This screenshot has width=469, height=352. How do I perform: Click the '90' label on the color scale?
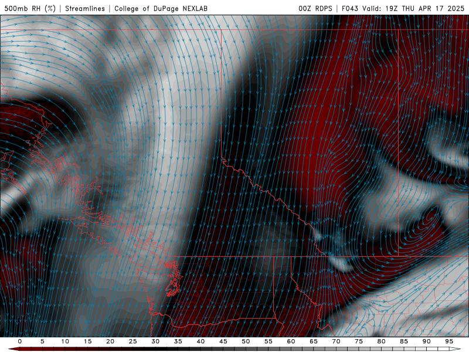426,341
